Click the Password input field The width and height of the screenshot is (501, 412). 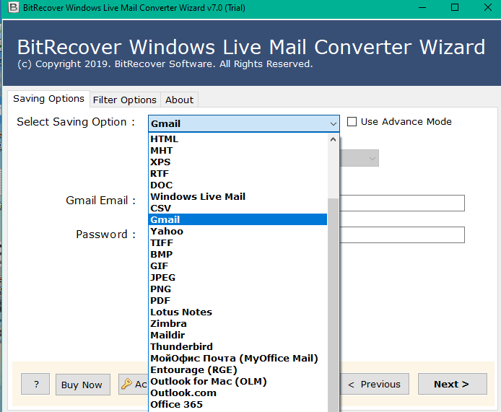(402, 235)
